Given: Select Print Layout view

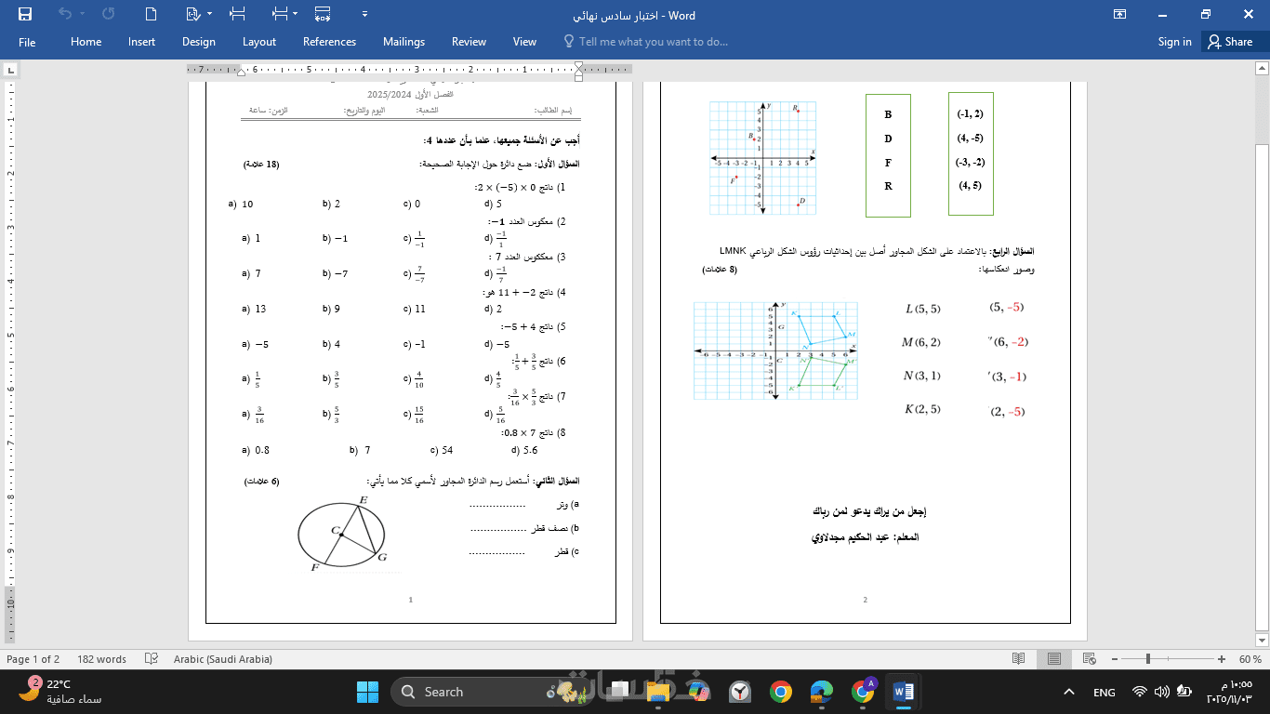Looking at the screenshot, I should pos(1054,659).
